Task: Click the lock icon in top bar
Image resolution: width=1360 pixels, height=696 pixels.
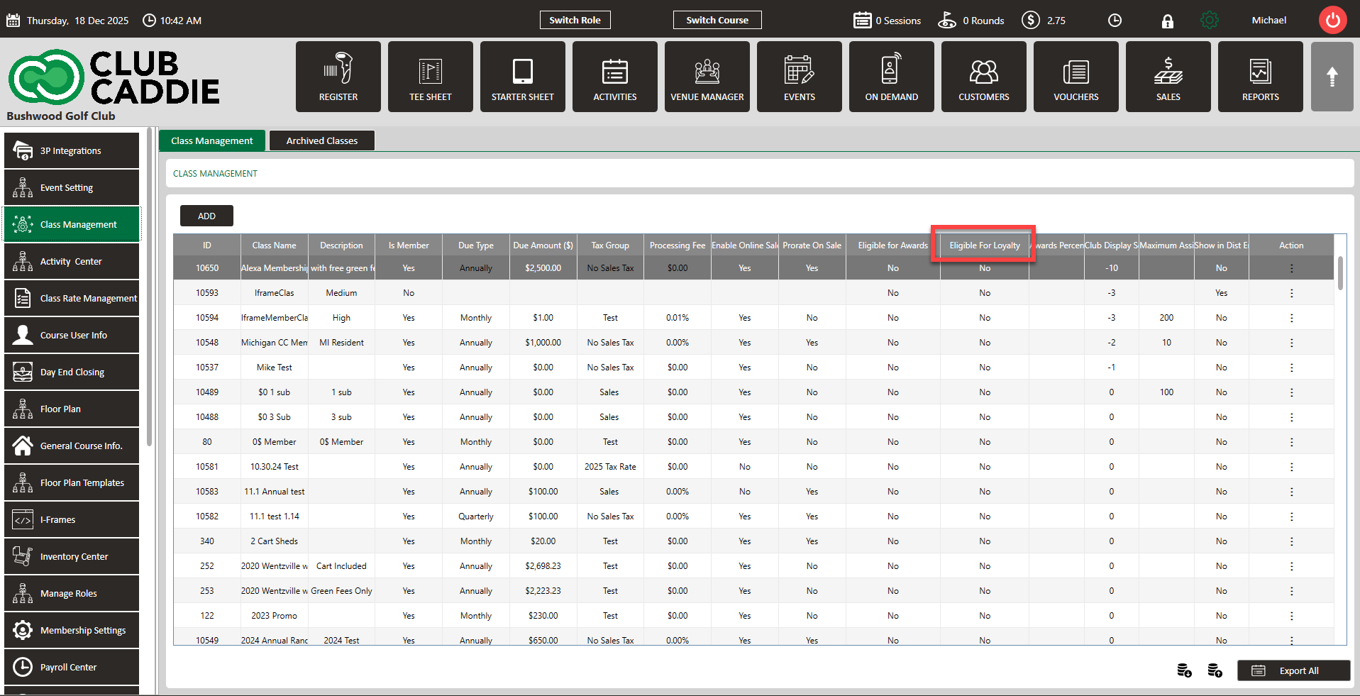Action: [1167, 21]
